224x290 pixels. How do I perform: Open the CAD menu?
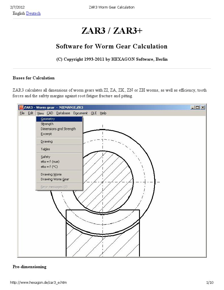(50, 113)
